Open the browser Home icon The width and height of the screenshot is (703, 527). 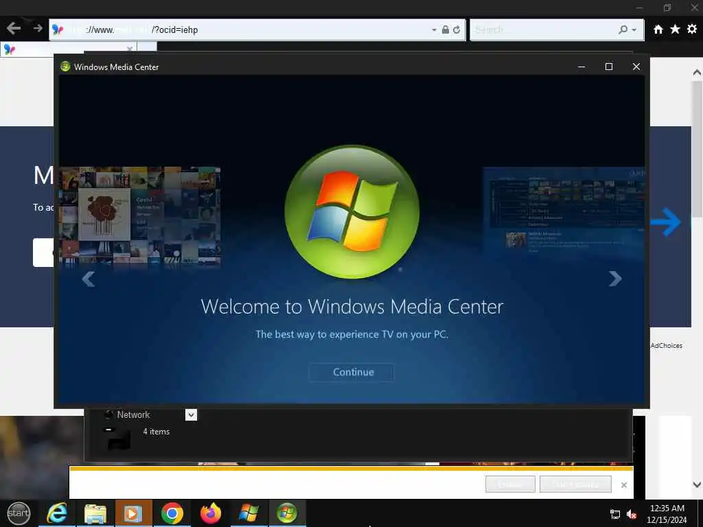pyautogui.click(x=658, y=30)
